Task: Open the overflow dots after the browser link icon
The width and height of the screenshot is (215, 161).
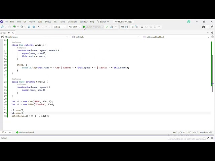Action: pos(116,27)
